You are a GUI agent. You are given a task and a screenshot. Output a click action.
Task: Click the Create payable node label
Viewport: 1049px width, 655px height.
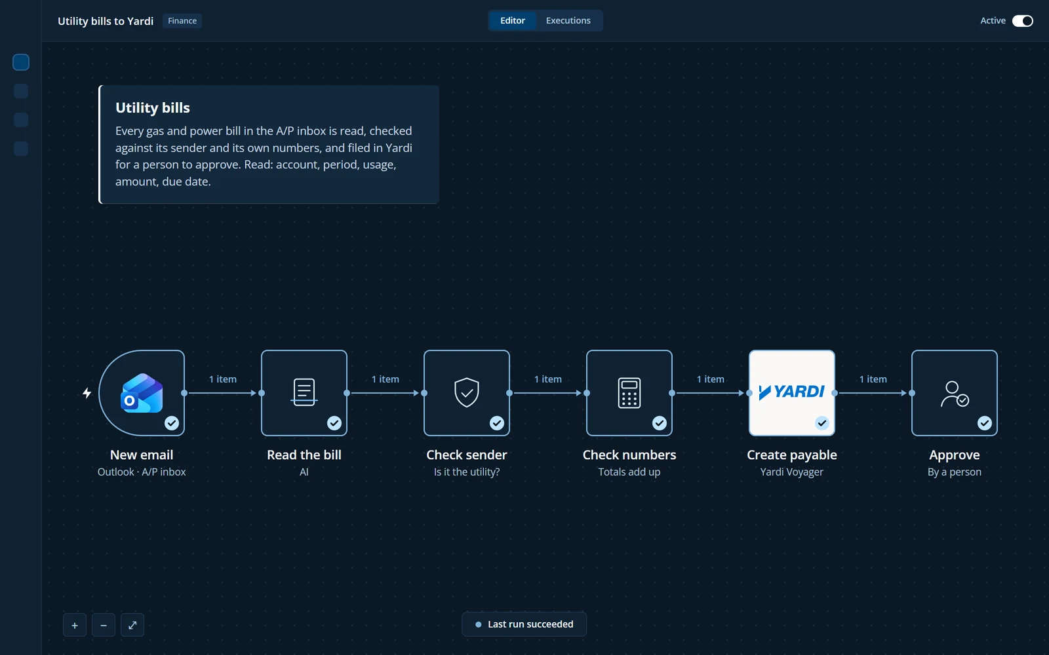coord(792,455)
